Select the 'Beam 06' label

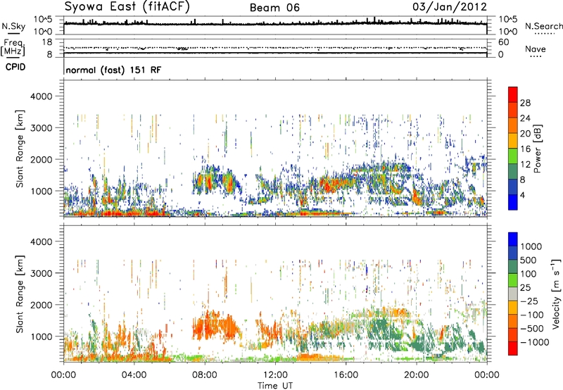[274, 8]
